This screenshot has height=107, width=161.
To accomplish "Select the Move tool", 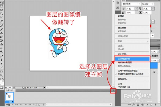I will click(2, 2).
